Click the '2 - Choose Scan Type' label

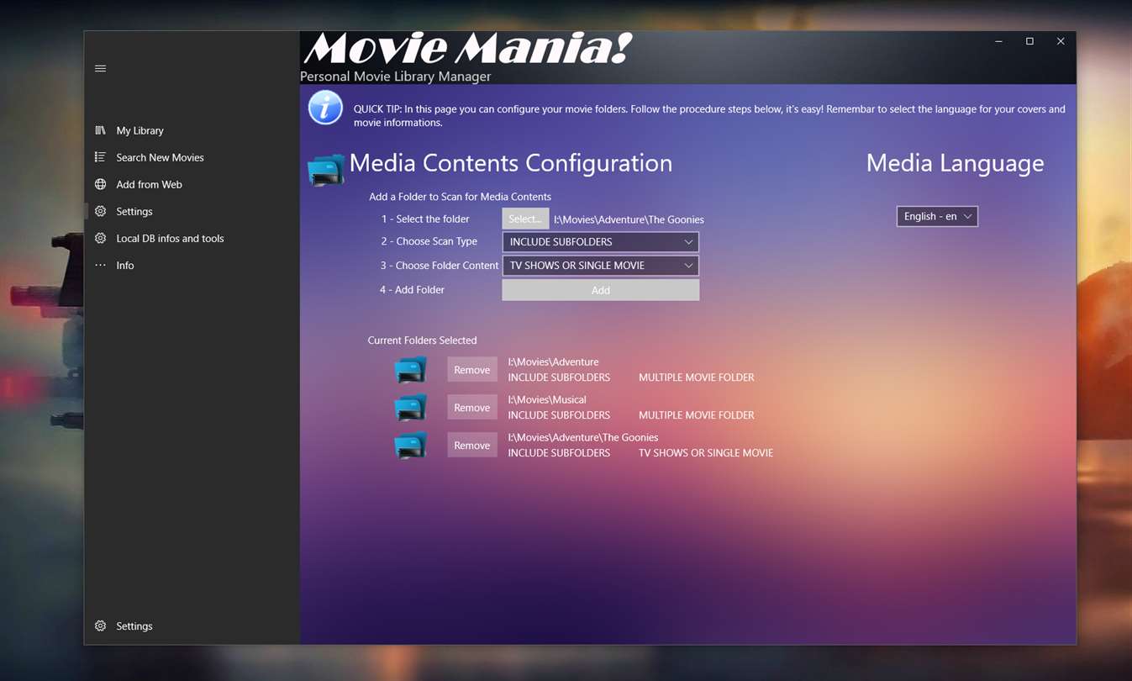429,241
